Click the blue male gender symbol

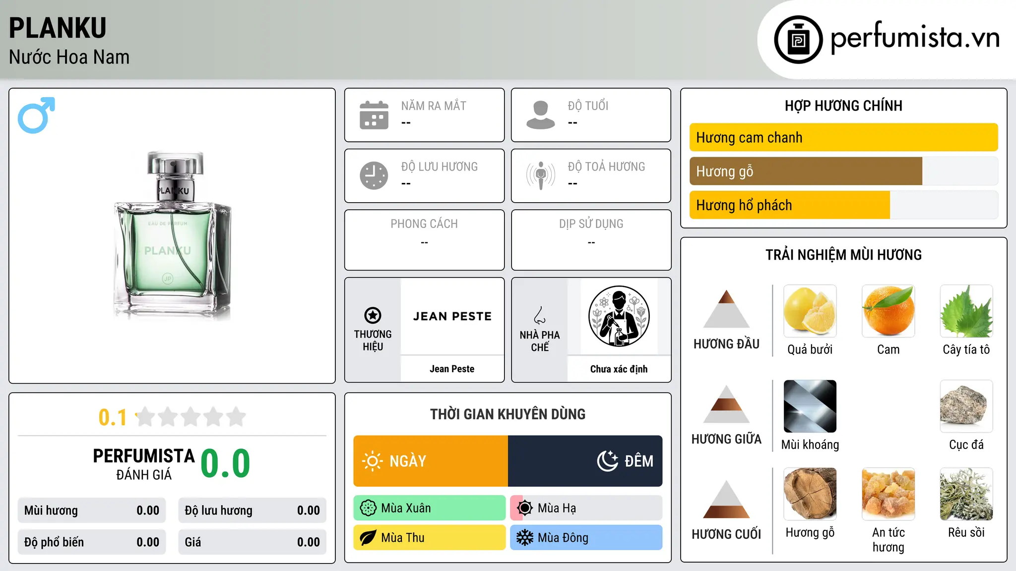36,115
